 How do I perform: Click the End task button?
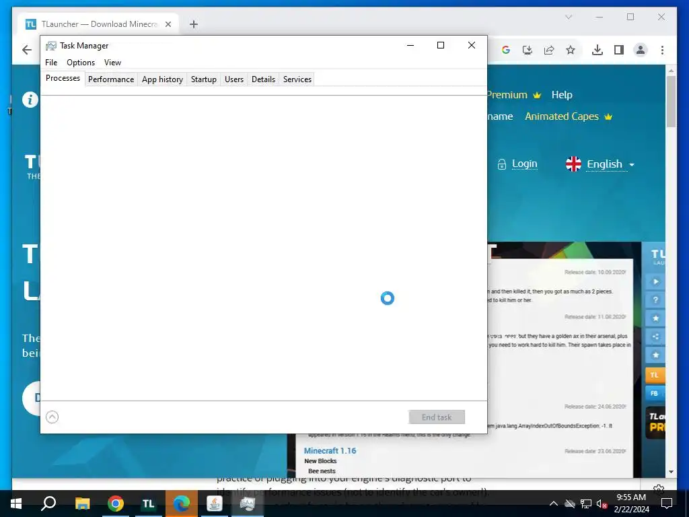(x=436, y=417)
